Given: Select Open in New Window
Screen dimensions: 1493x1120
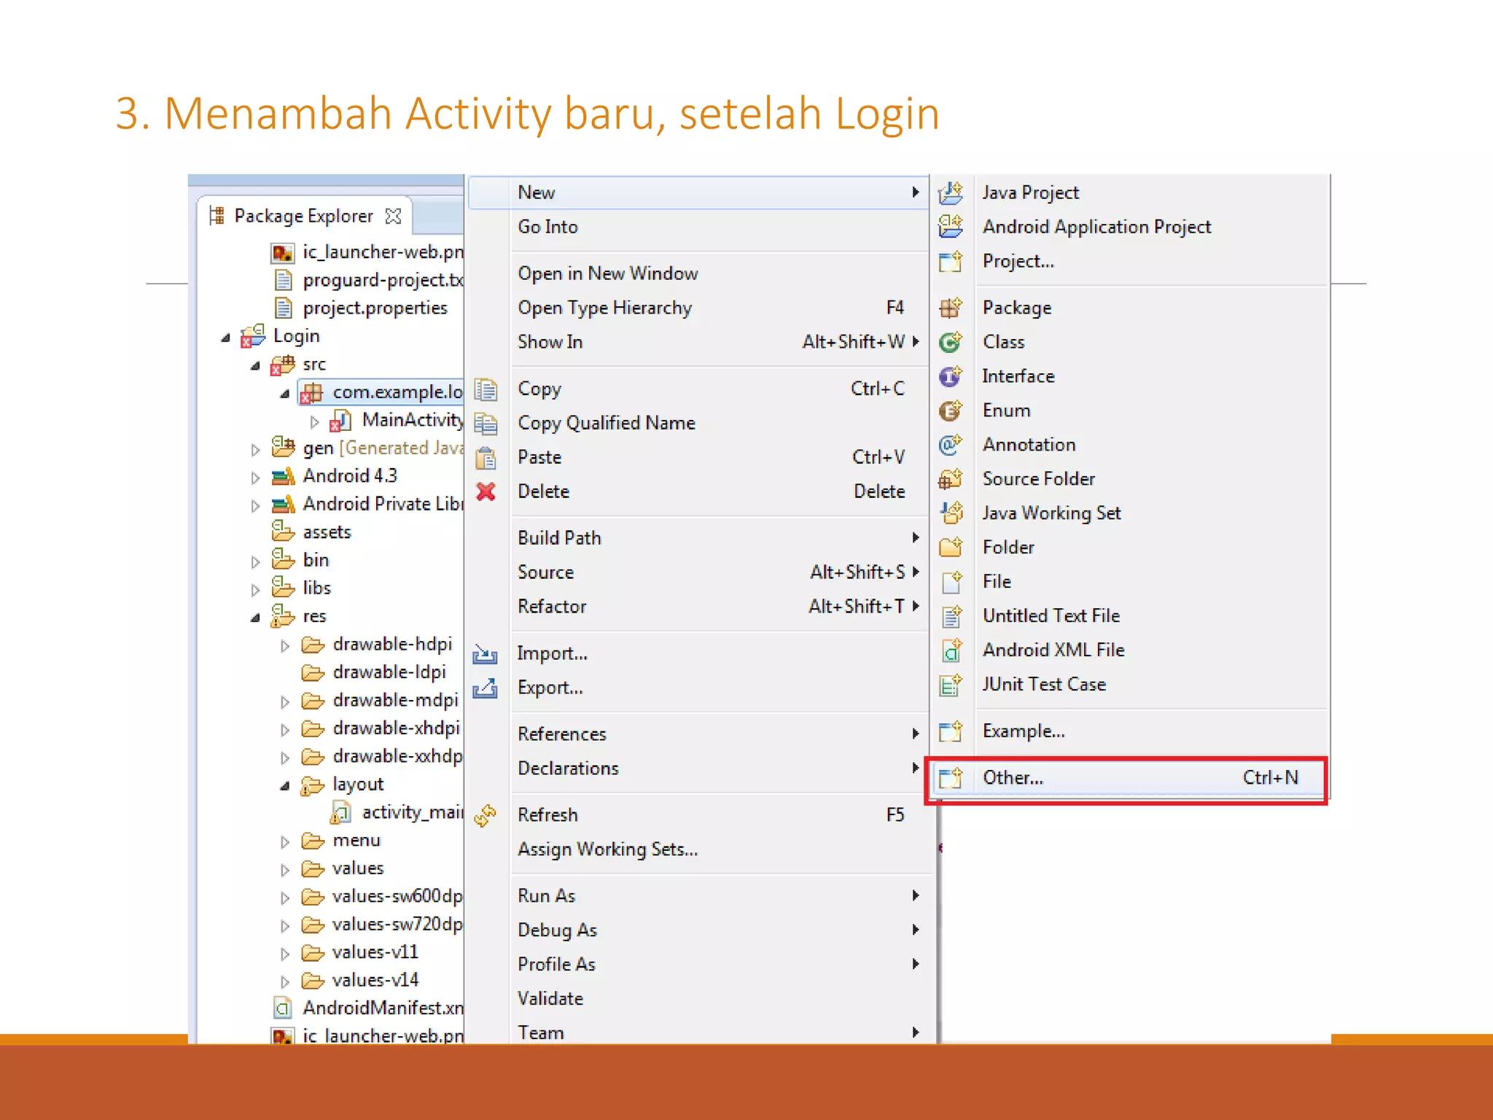Looking at the screenshot, I should coord(698,273).
